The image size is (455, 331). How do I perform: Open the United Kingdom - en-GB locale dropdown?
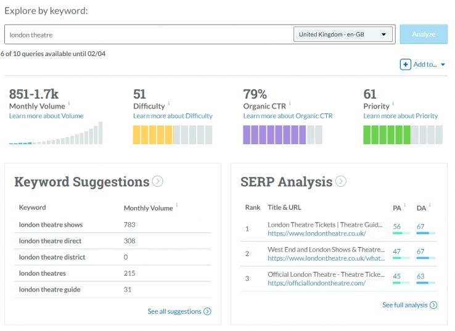pos(343,35)
